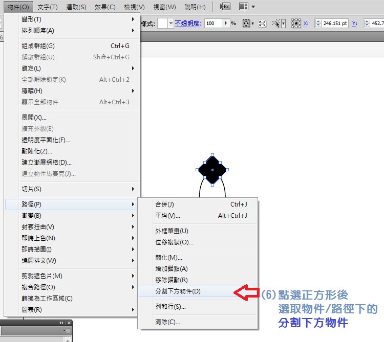Open the bottom panel flyout menu icon
The width and height of the screenshot is (384, 342).
(x=67, y=331)
